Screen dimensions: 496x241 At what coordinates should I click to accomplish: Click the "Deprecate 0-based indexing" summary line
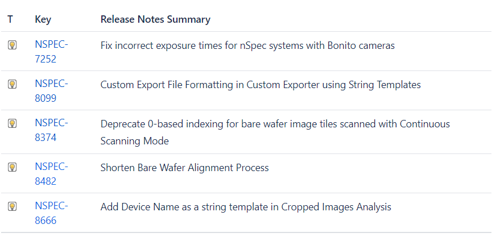coord(275,124)
